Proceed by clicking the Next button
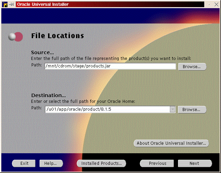This screenshot has width=221, height=173. 194,163
